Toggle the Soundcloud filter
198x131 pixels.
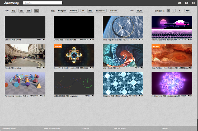101,11
